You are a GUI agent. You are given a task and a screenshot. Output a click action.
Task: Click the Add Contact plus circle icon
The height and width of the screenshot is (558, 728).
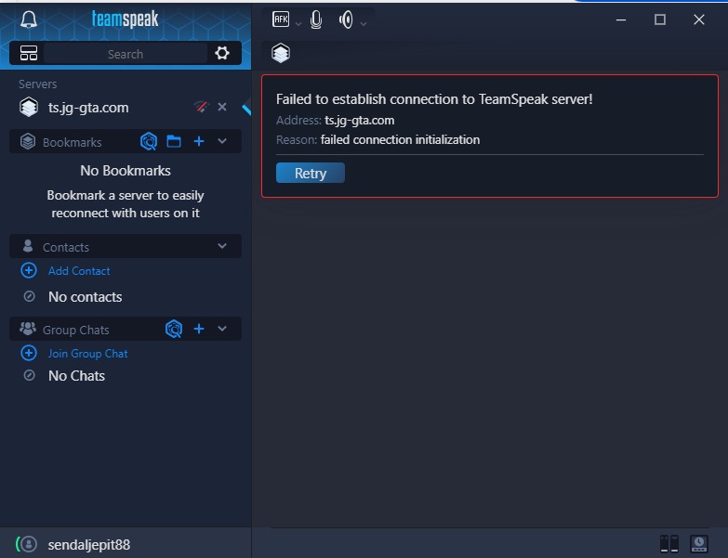(x=29, y=270)
